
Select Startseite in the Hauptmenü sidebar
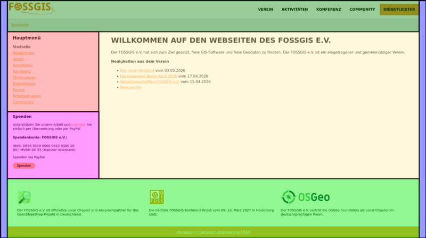point(21,47)
